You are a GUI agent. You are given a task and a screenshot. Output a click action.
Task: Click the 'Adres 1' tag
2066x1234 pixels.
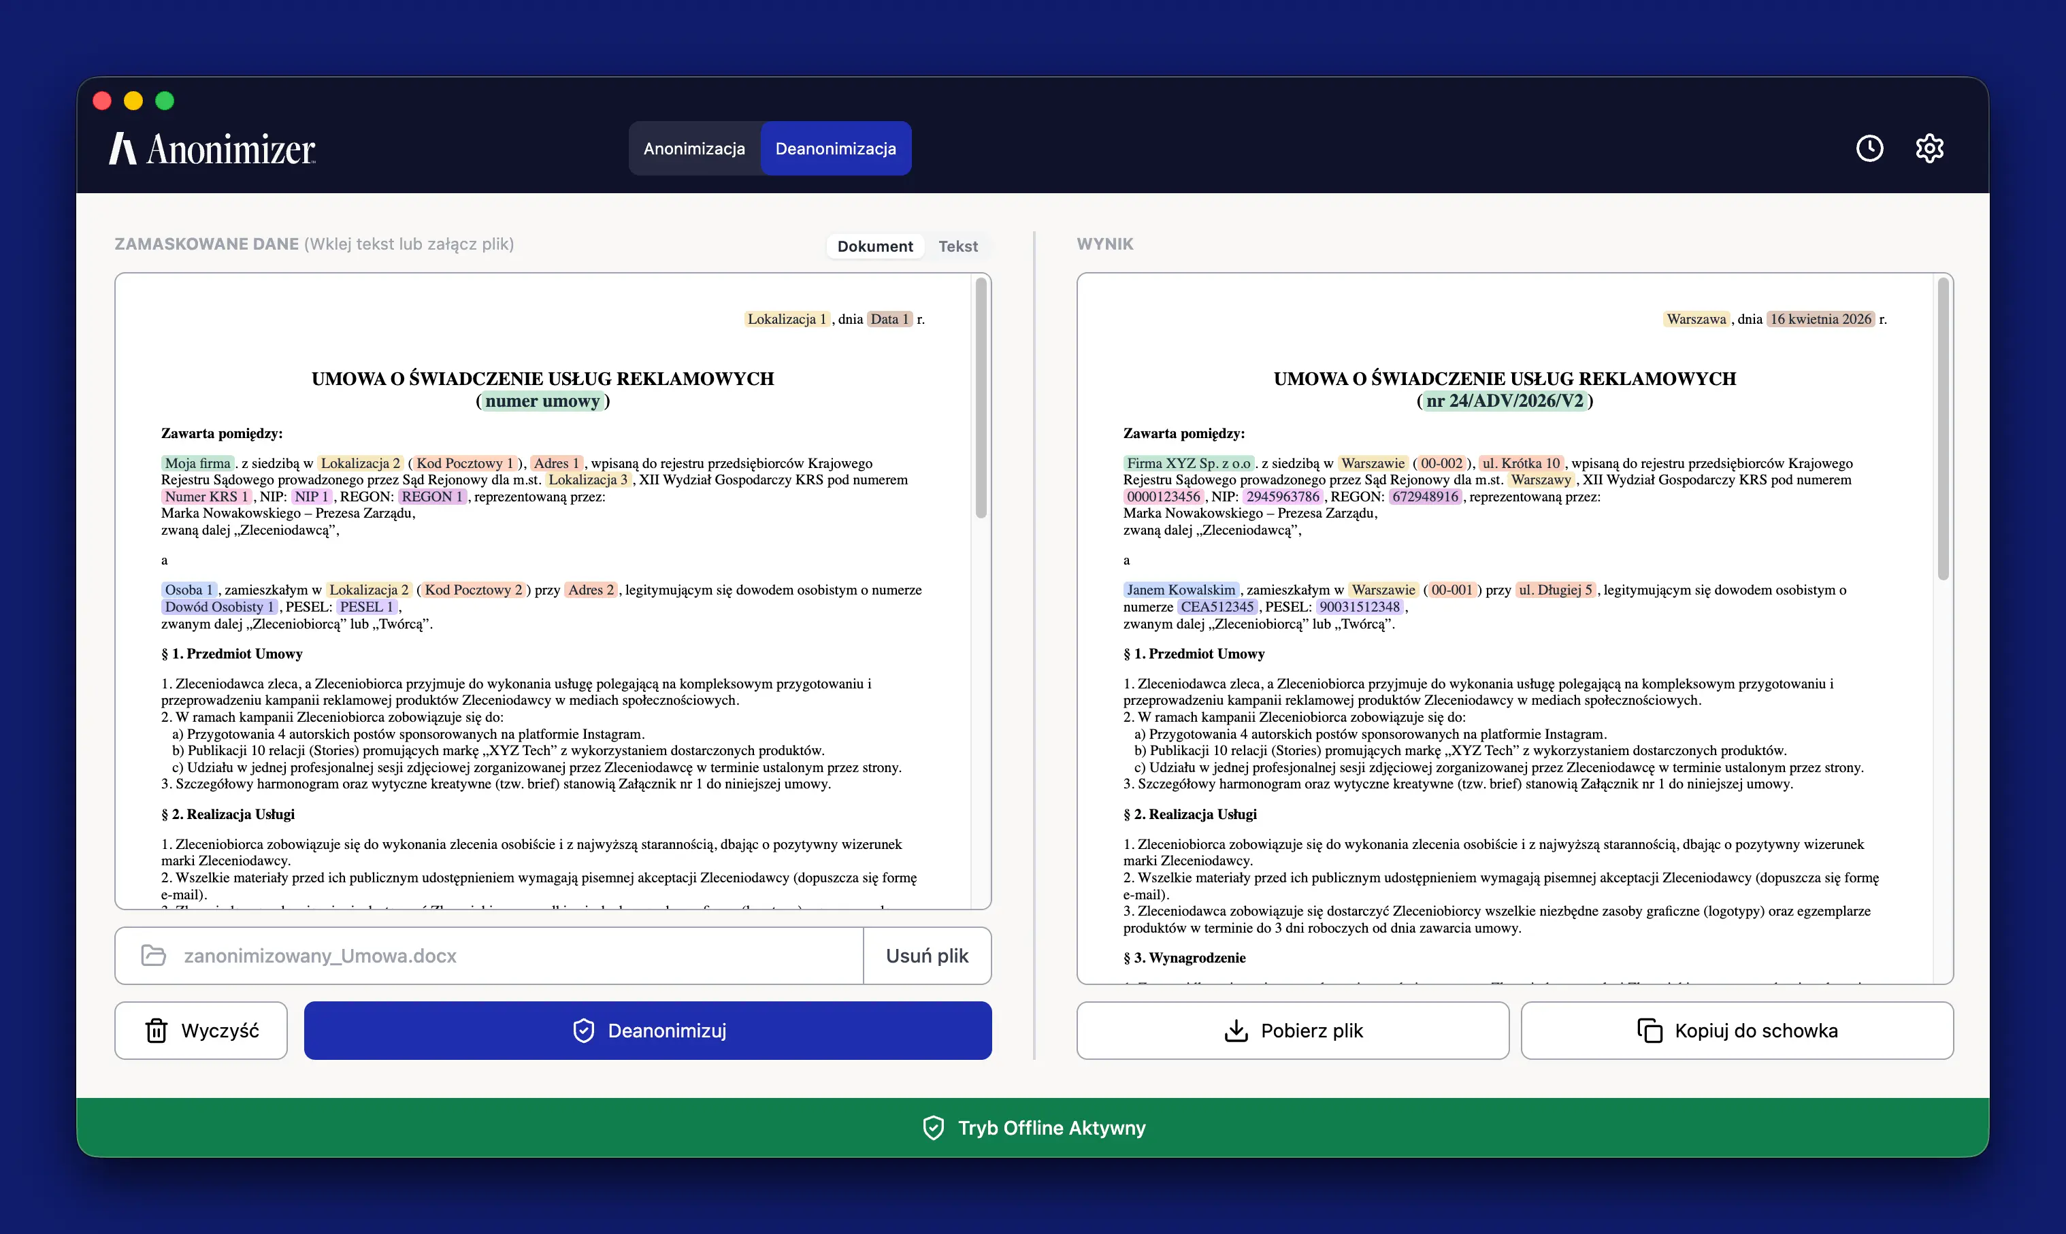click(x=557, y=463)
